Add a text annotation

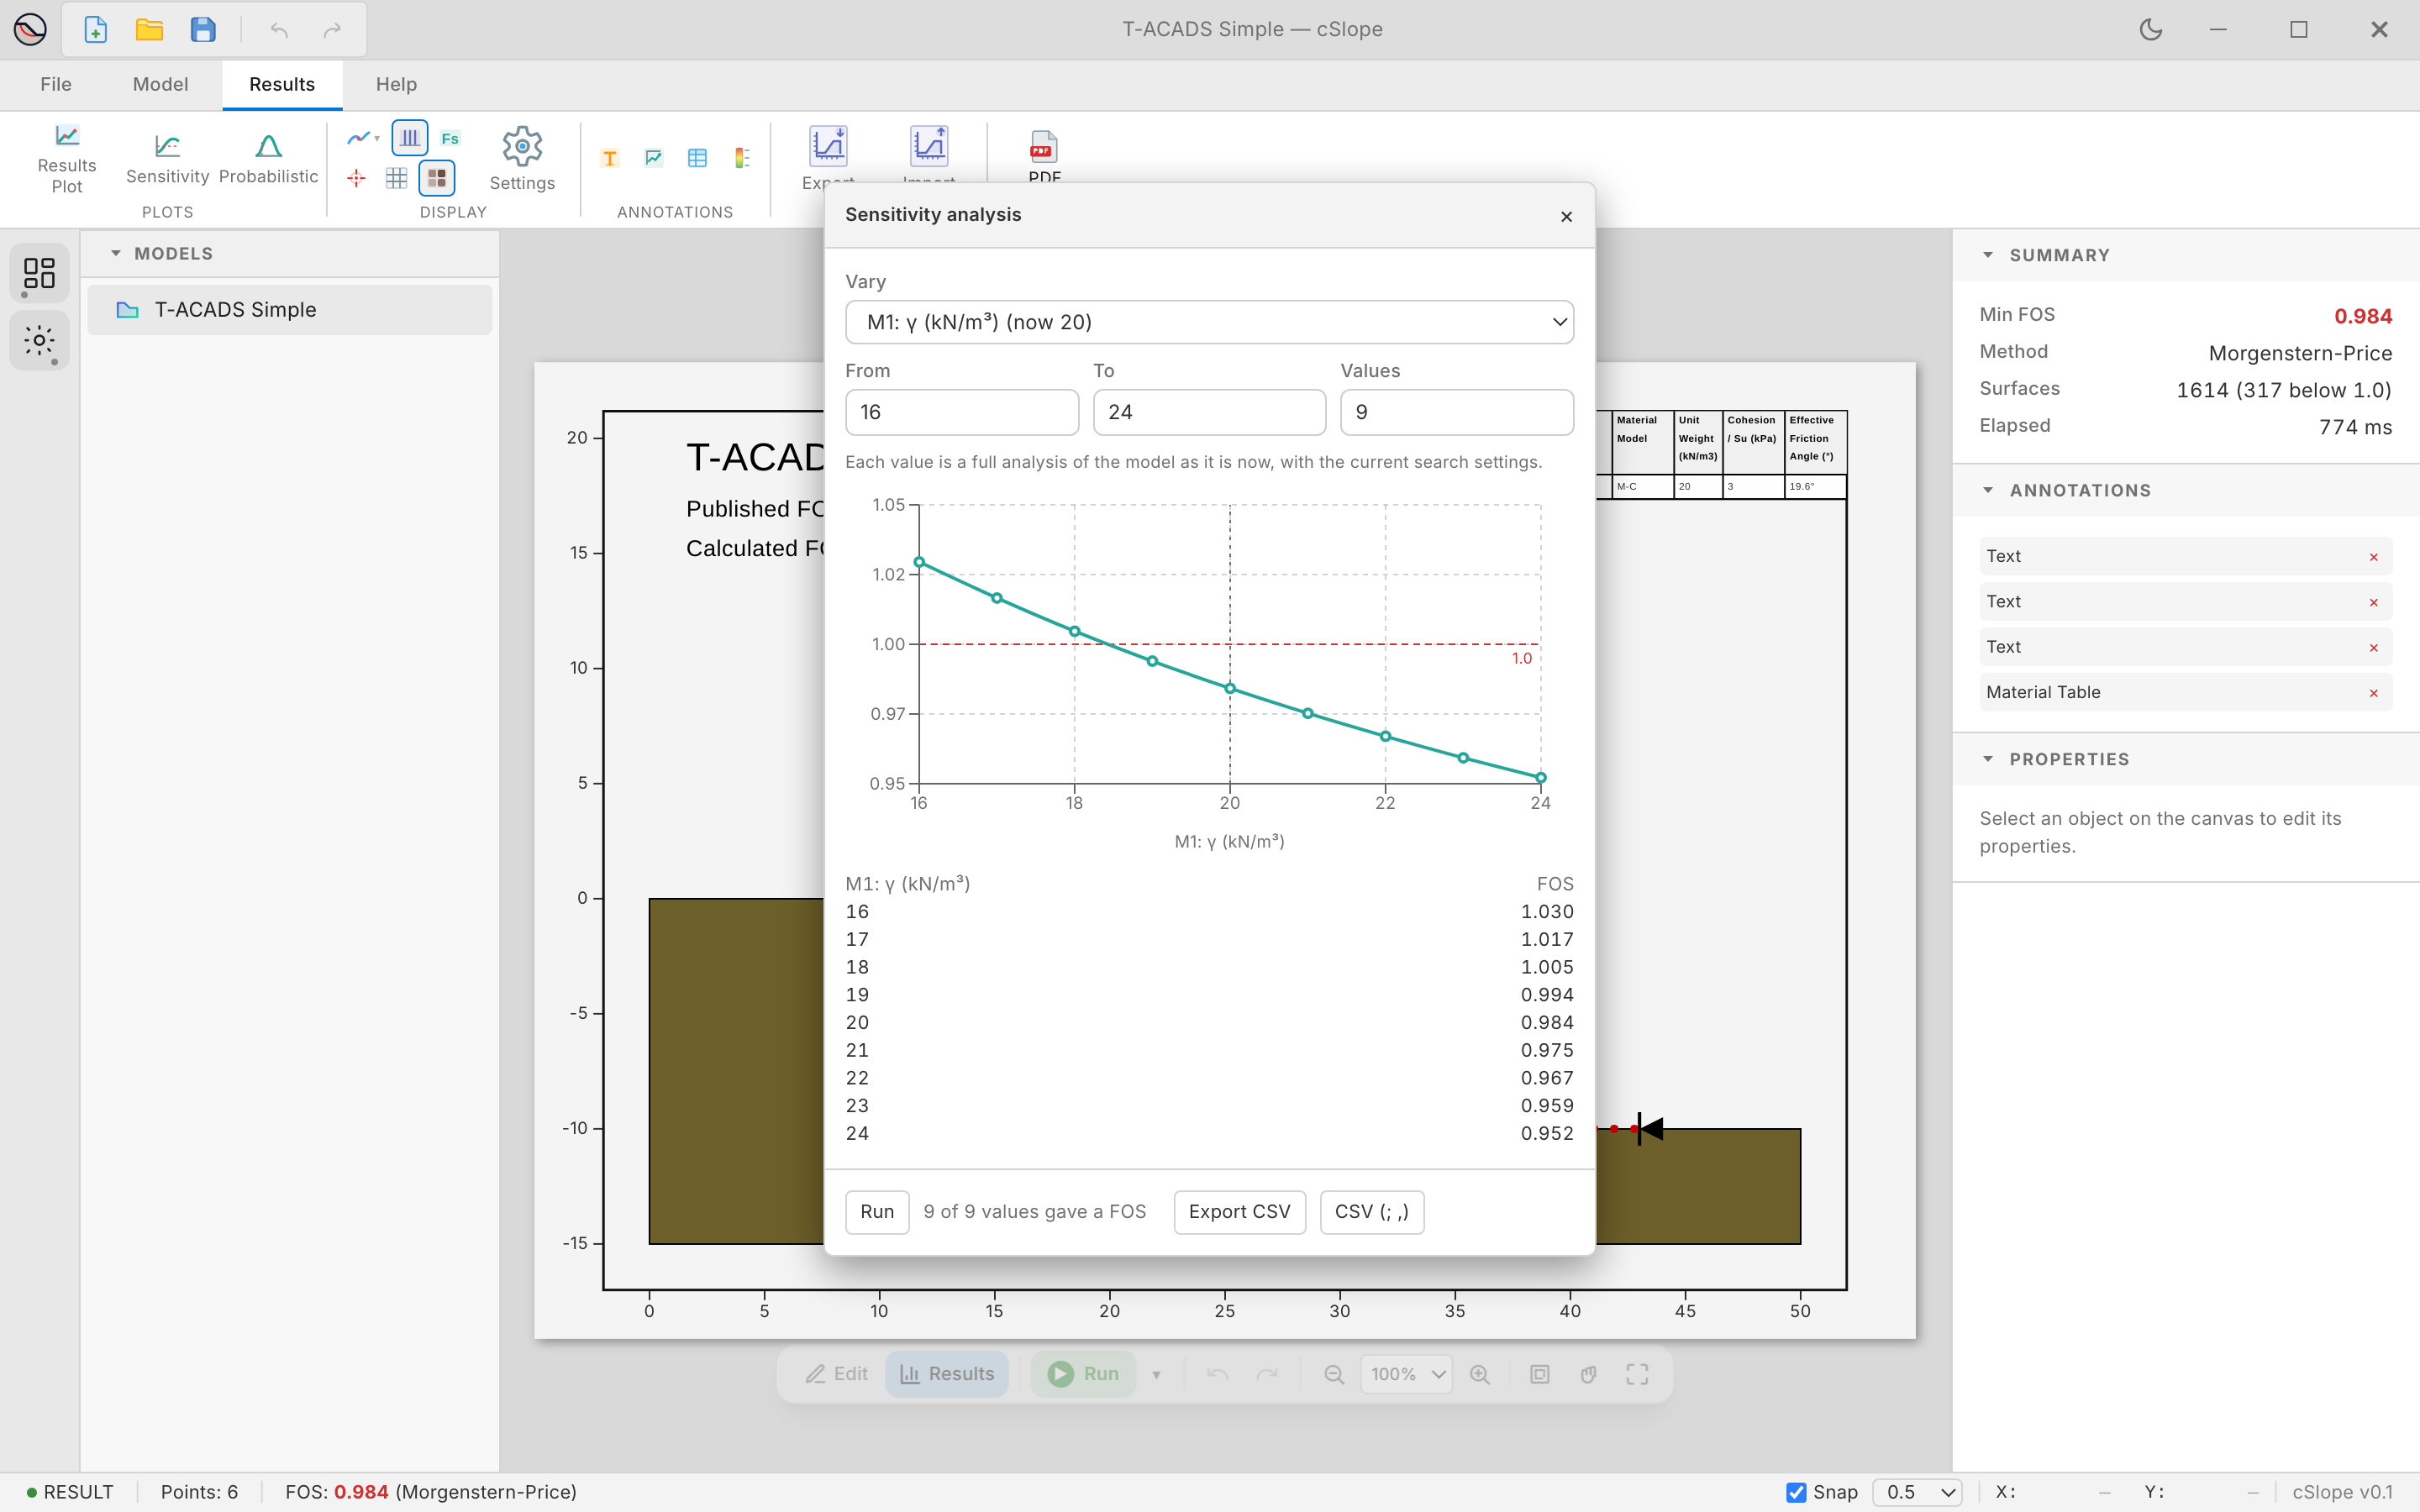pyautogui.click(x=610, y=158)
